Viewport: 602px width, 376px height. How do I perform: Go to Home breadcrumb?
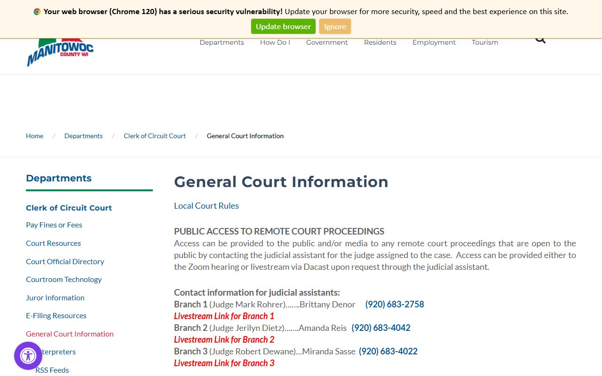(x=34, y=136)
